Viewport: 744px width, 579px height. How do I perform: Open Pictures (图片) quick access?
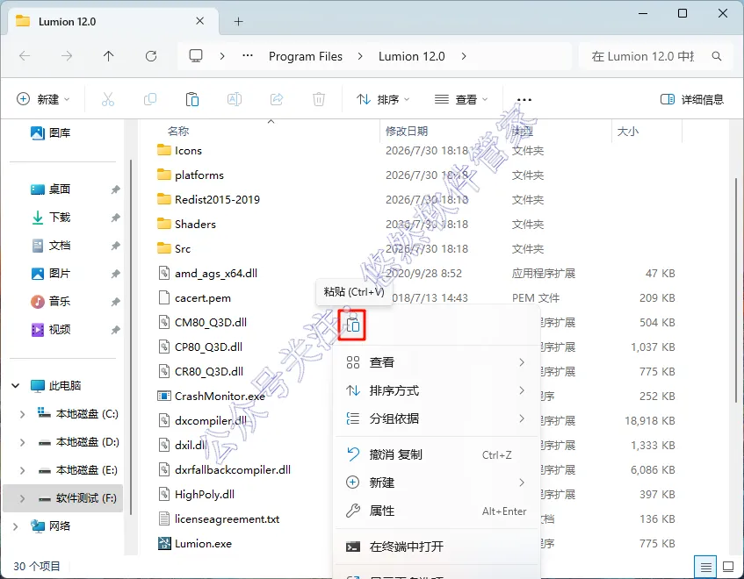coord(50,274)
